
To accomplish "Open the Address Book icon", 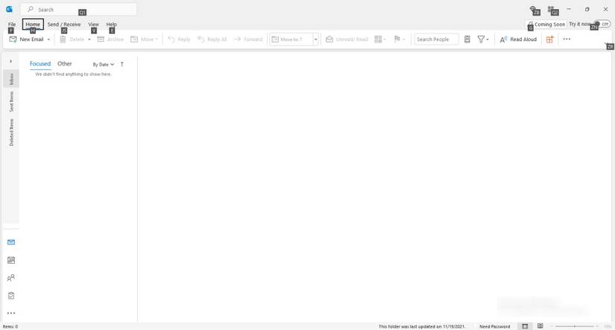I will [467, 39].
